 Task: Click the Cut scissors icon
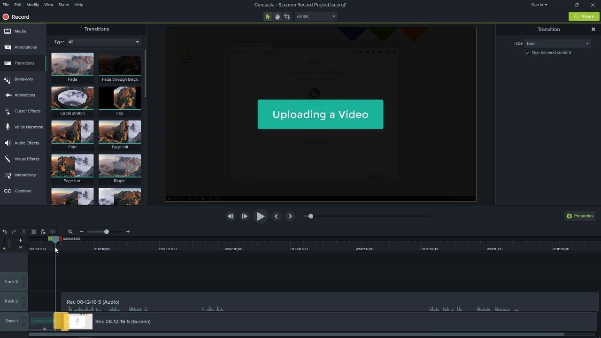[x=23, y=231]
